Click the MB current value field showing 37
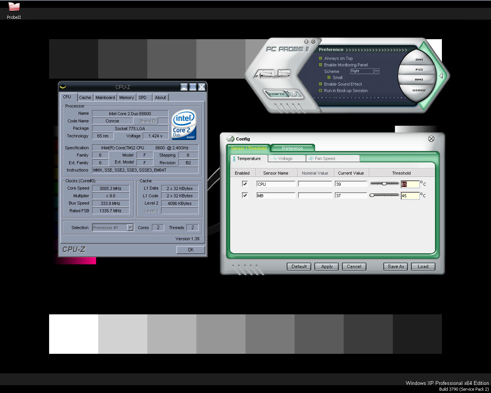Image resolution: width=491 pixels, height=393 pixels. [x=351, y=196]
